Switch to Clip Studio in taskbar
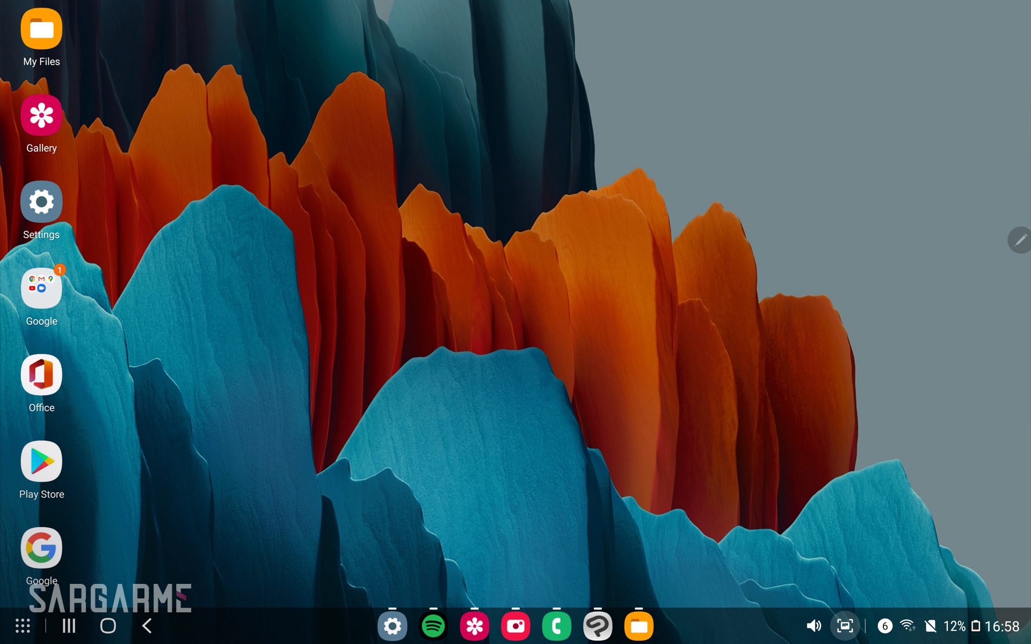1031x644 pixels. click(x=598, y=626)
